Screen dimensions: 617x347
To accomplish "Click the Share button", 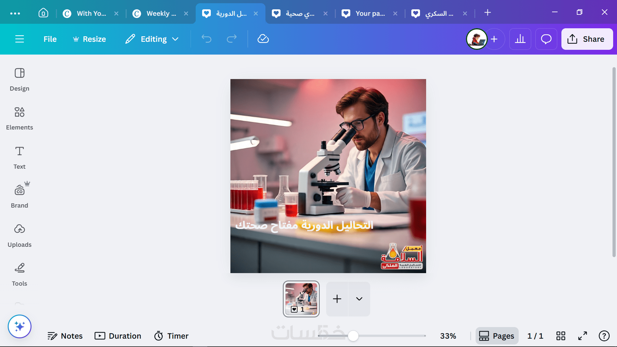I will pos(587,39).
